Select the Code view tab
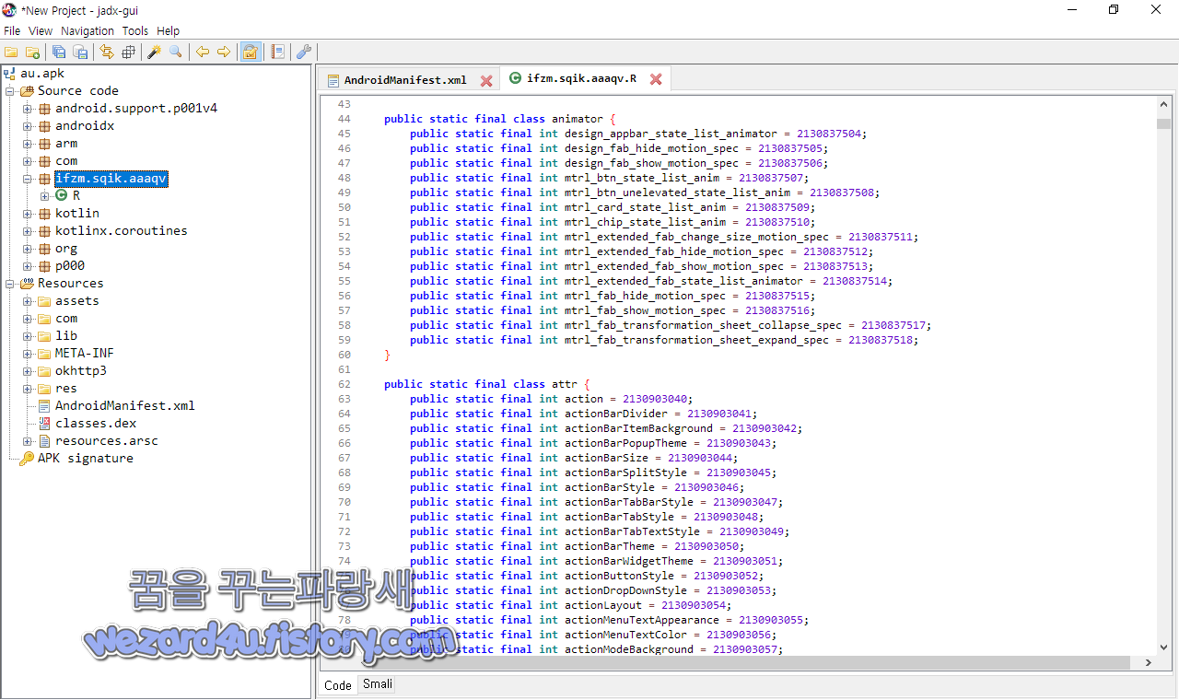1179x700 pixels. [x=338, y=685]
